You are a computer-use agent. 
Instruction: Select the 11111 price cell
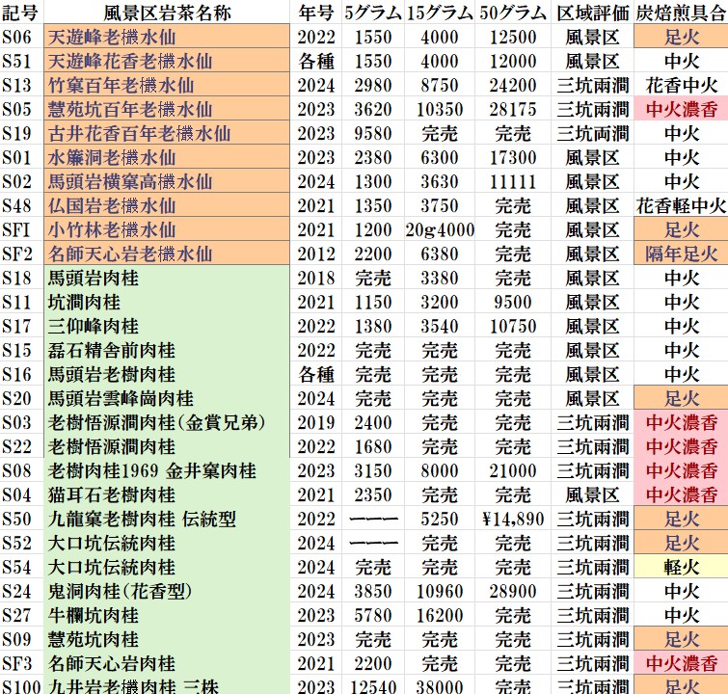(x=514, y=181)
